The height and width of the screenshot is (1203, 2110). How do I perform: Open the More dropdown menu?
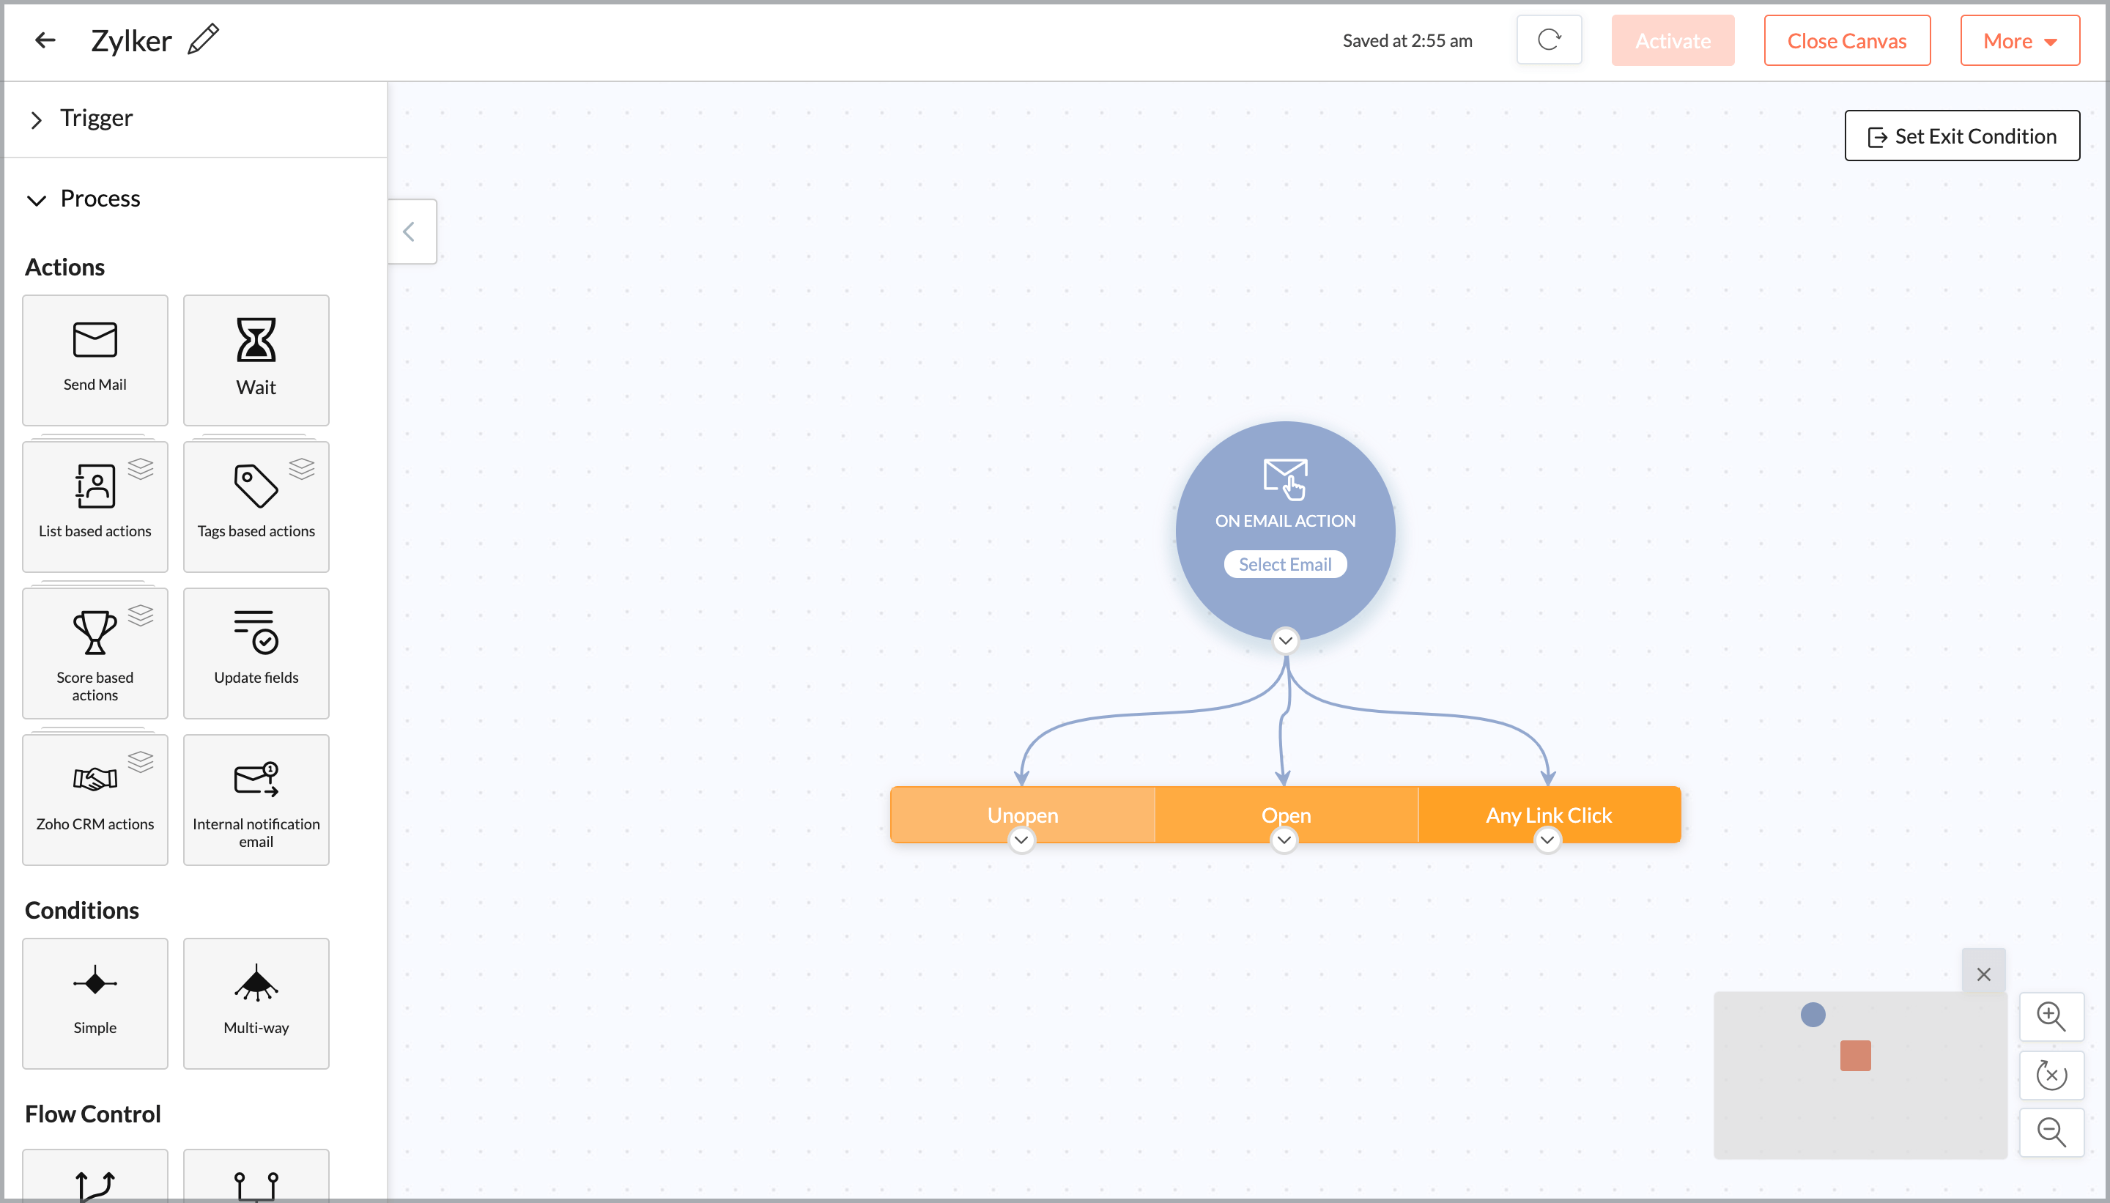(x=2019, y=40)
